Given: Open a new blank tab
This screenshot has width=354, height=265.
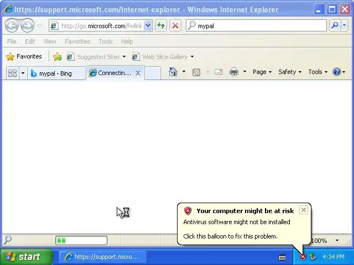Looking at the screenshot, I should [153, 73].
